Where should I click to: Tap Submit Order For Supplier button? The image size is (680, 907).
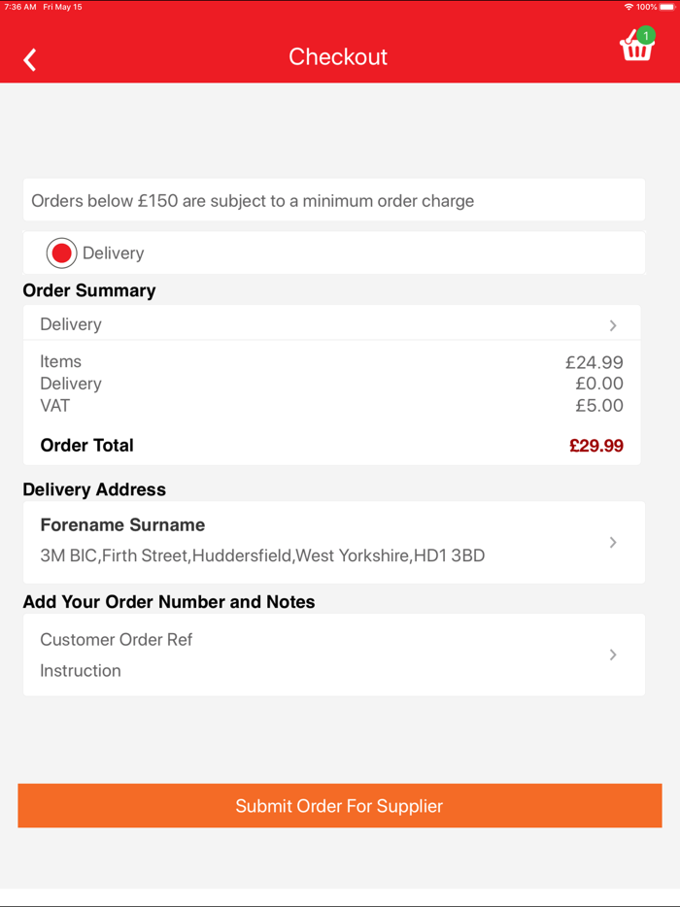click(339, 806)
